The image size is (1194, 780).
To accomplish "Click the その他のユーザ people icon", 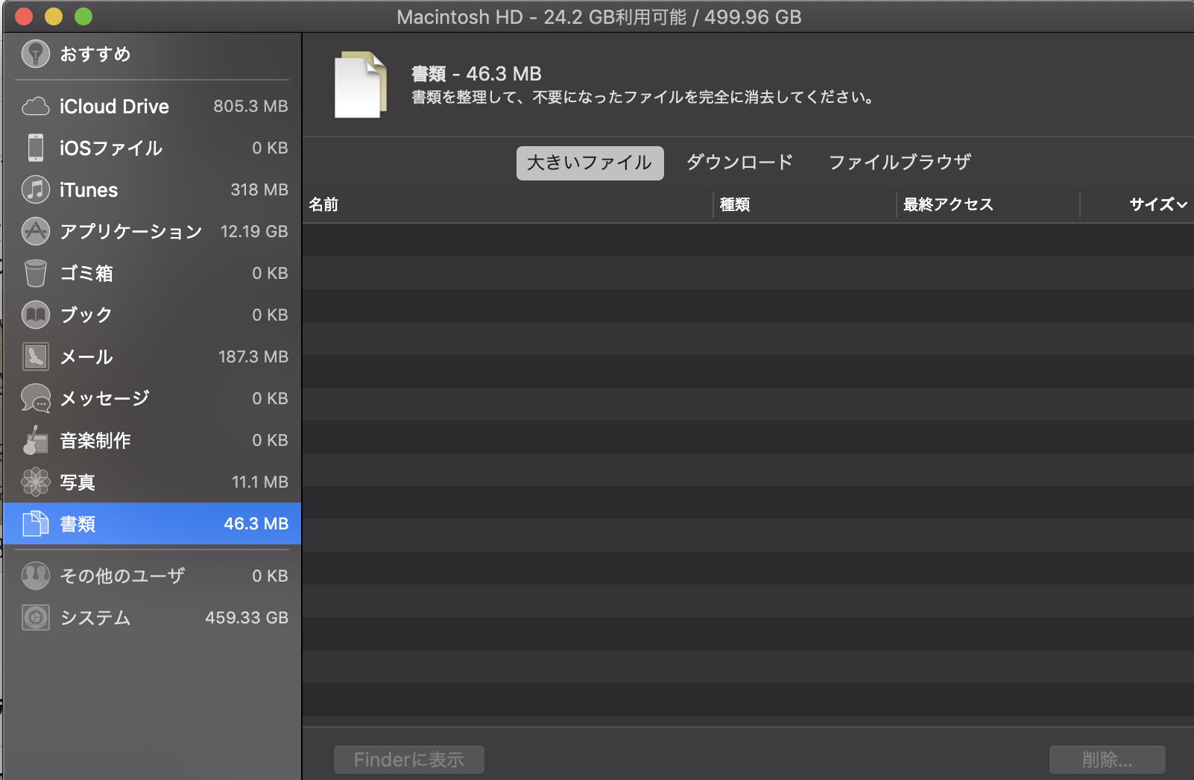I will [36, 576].
